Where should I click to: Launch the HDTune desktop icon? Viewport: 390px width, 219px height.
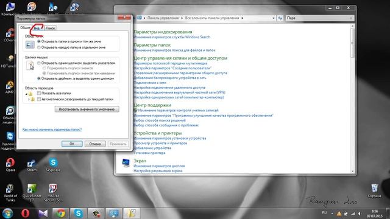click(x=9, y=61)
